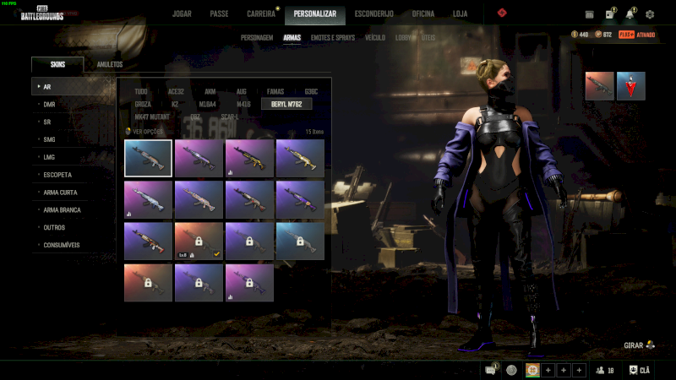The width and height of the screenshot is (676, 380).
Task: Click the lock icon on blue-background locked skin
Action: (x=300, y=241)
